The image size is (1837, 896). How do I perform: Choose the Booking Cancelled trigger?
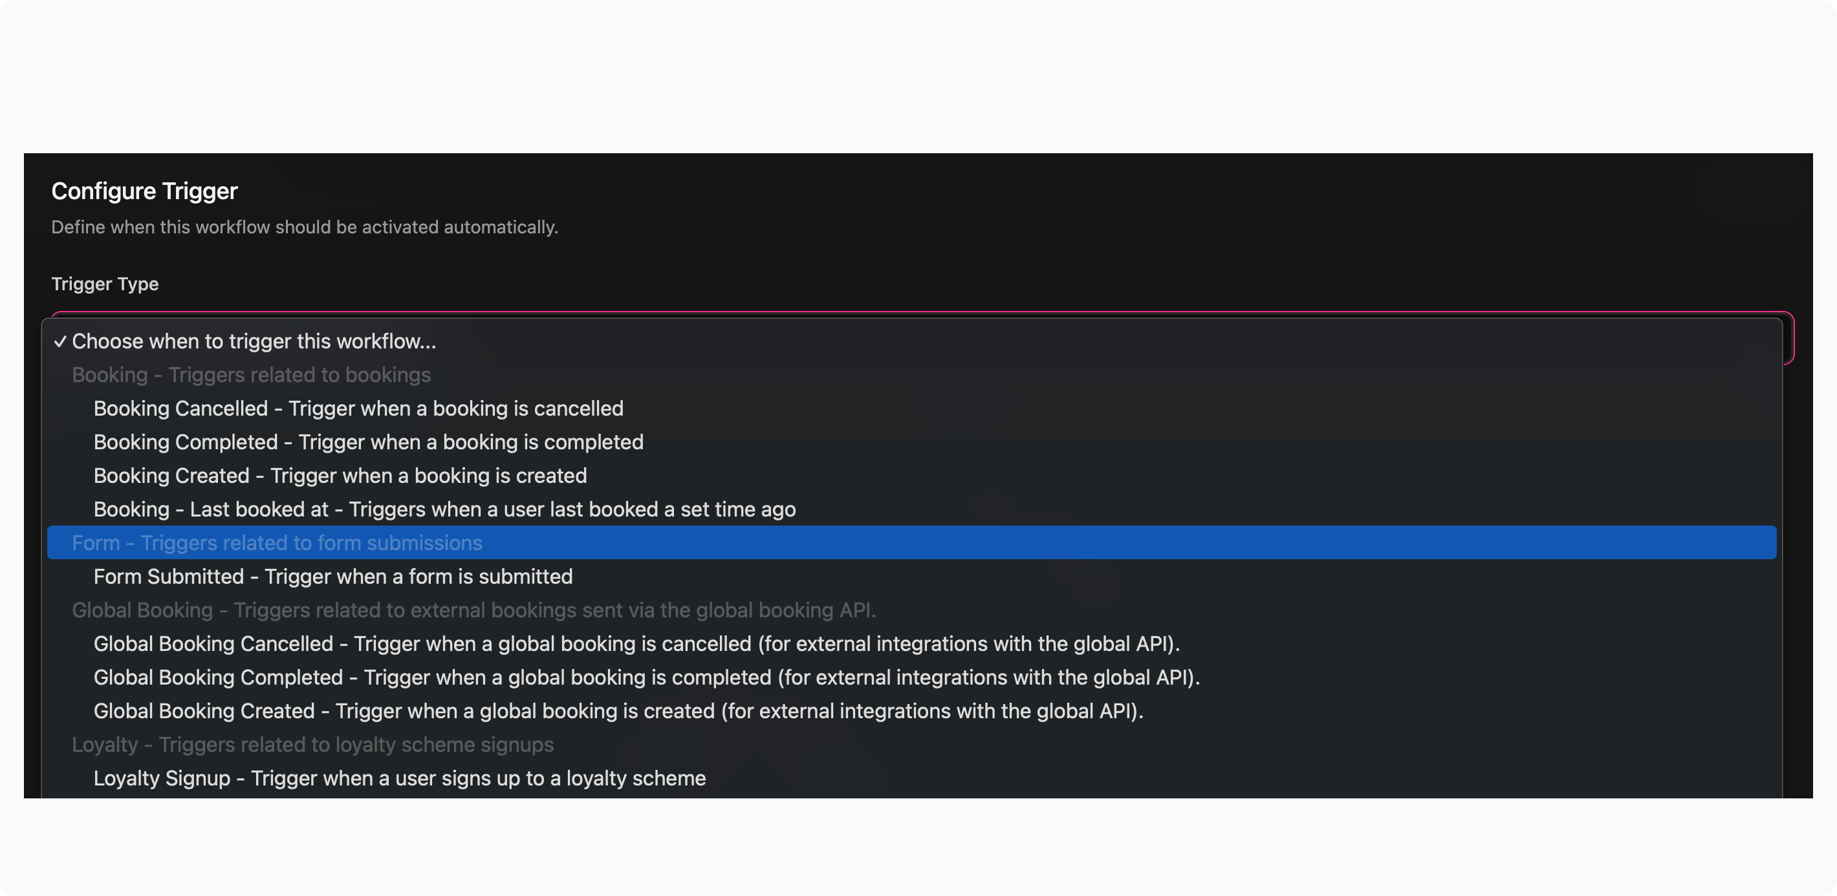358,409
